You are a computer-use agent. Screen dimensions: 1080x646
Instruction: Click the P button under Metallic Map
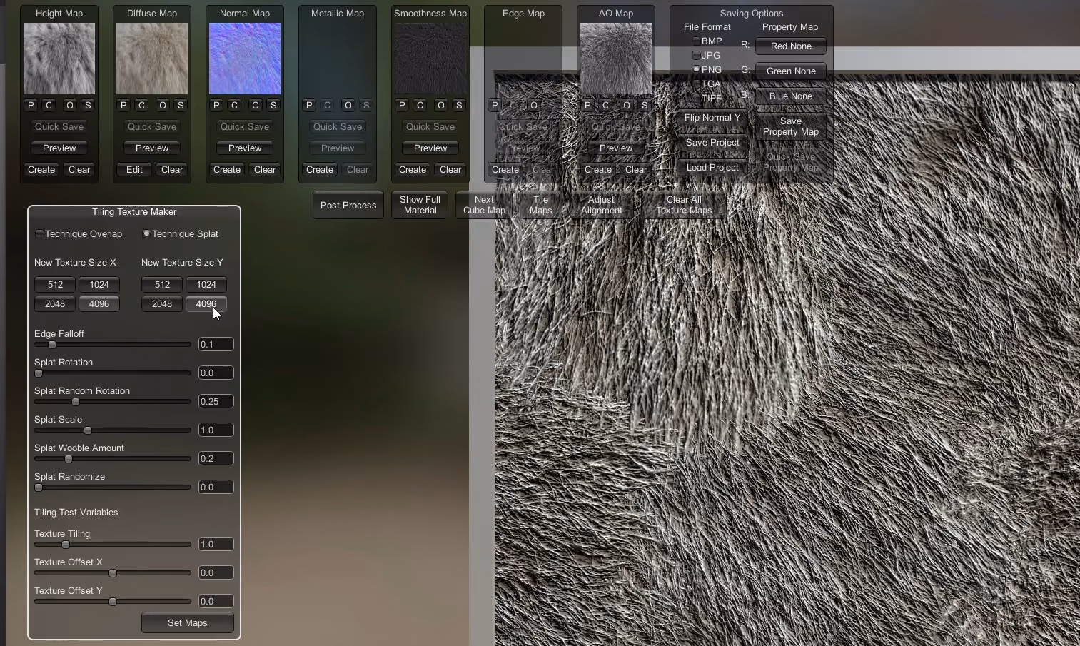[309, 105]
